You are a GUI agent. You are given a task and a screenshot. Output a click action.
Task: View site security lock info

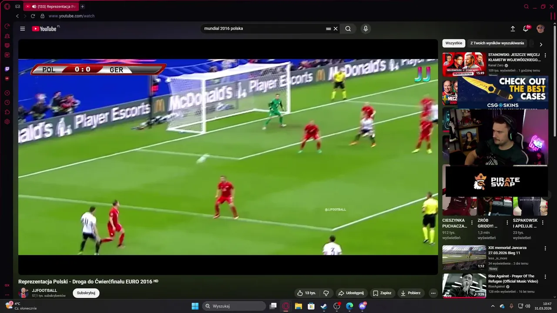[42, 16]
